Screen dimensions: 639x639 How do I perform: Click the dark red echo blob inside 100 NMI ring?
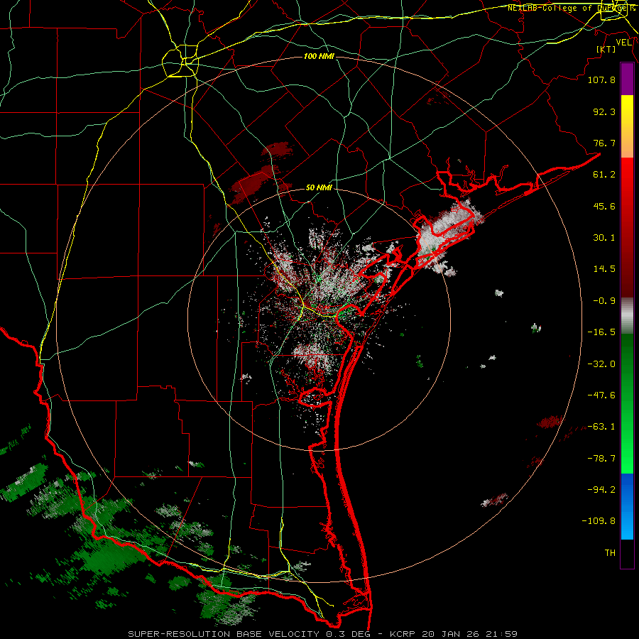pos(251,183)
